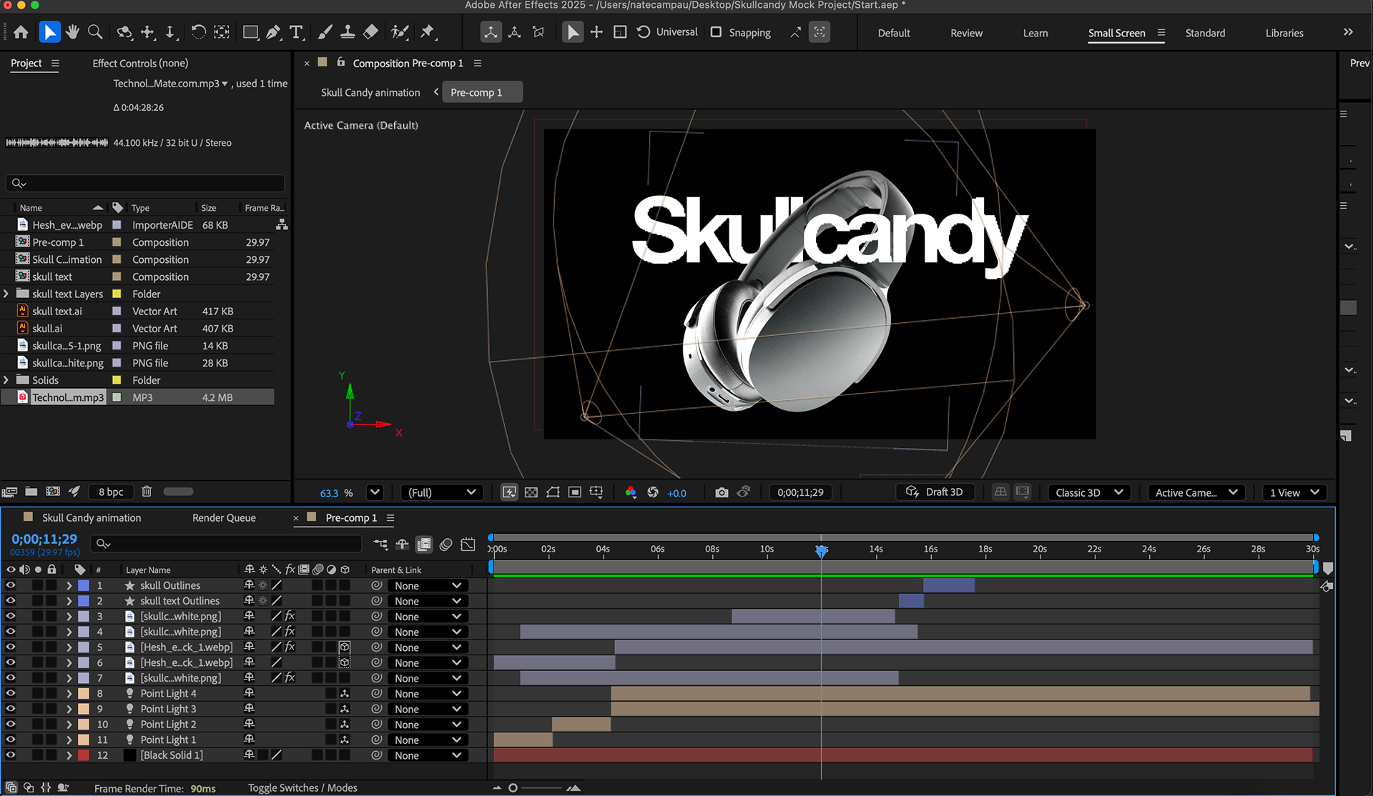Select the Puppet Pin tool

tap(428, 32)
